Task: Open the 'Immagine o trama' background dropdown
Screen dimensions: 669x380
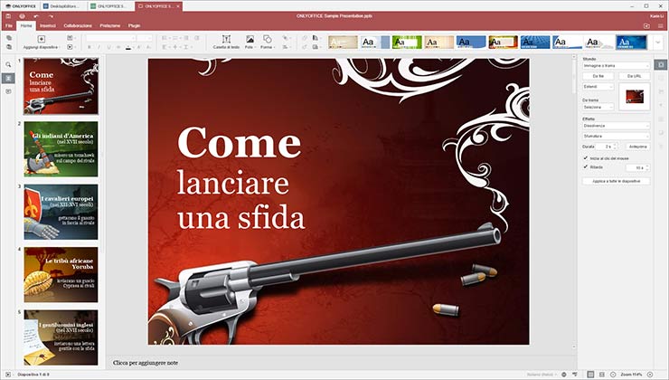Action: tap(616, 66)
